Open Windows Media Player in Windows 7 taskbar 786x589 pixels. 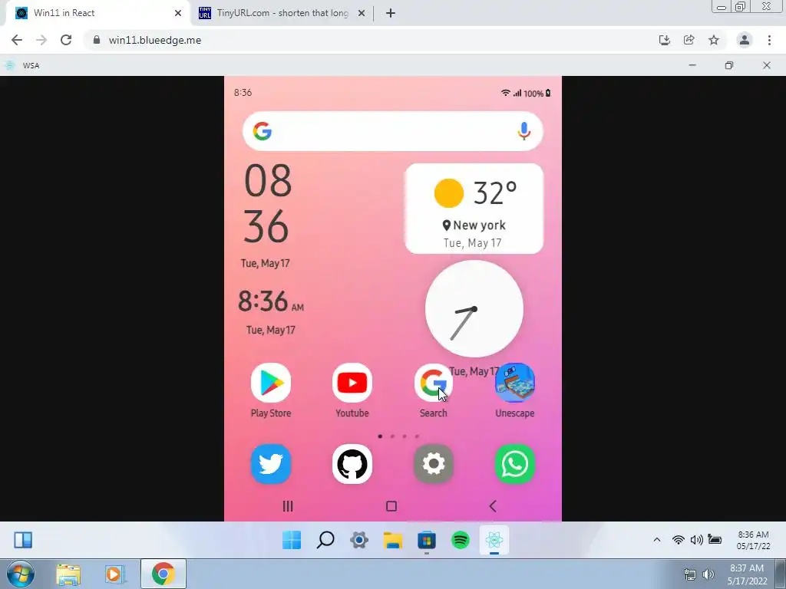click(x=114, y=574)
